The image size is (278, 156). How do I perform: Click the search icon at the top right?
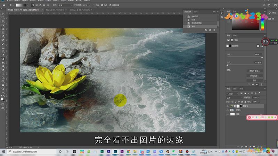click(x=264, y=5)
